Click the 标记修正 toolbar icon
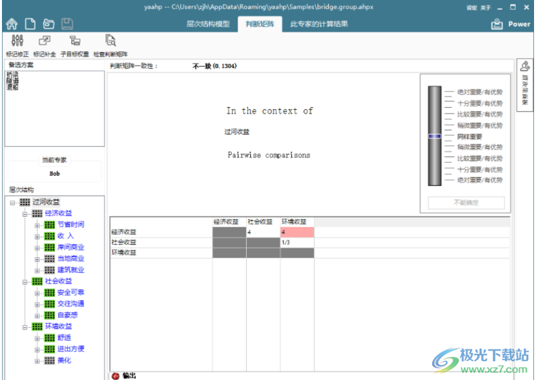The image size is (536, 380). tap(17, 42)
